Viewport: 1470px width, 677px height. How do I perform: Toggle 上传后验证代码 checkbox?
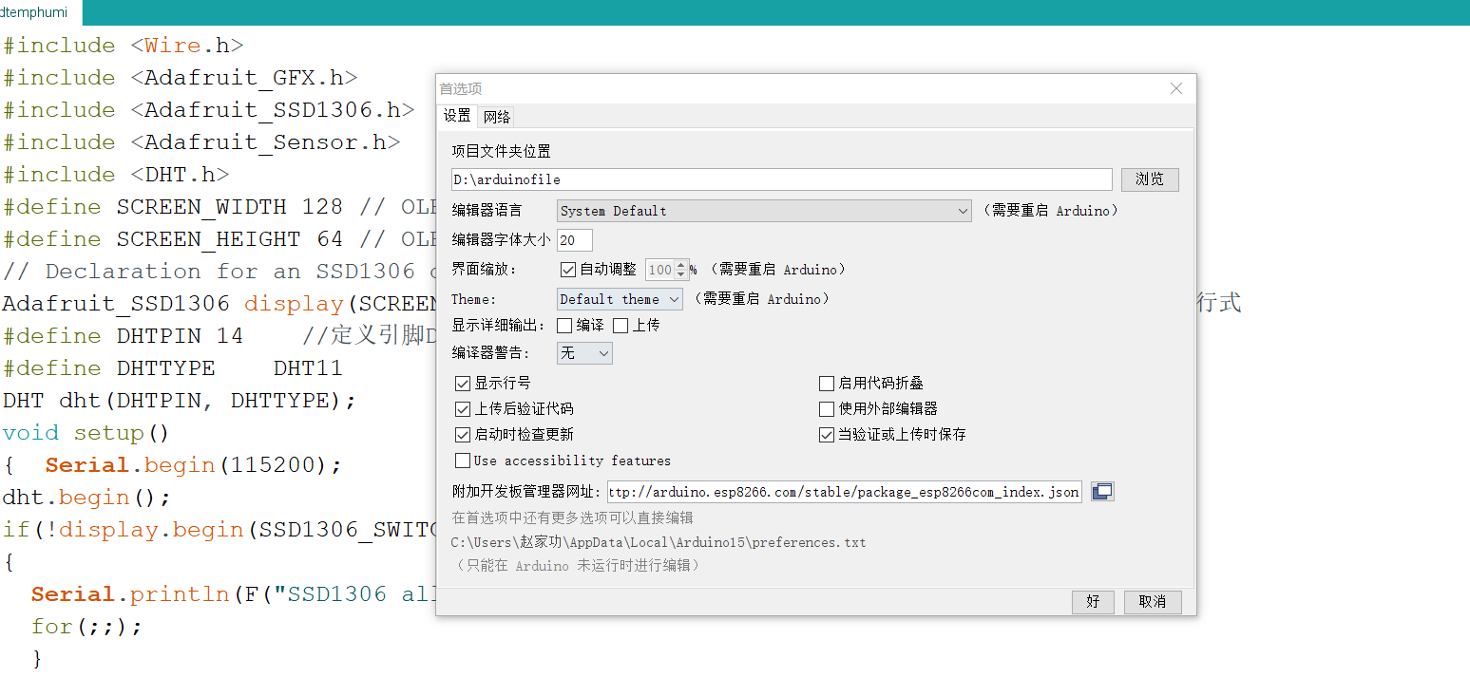(463, 409)
